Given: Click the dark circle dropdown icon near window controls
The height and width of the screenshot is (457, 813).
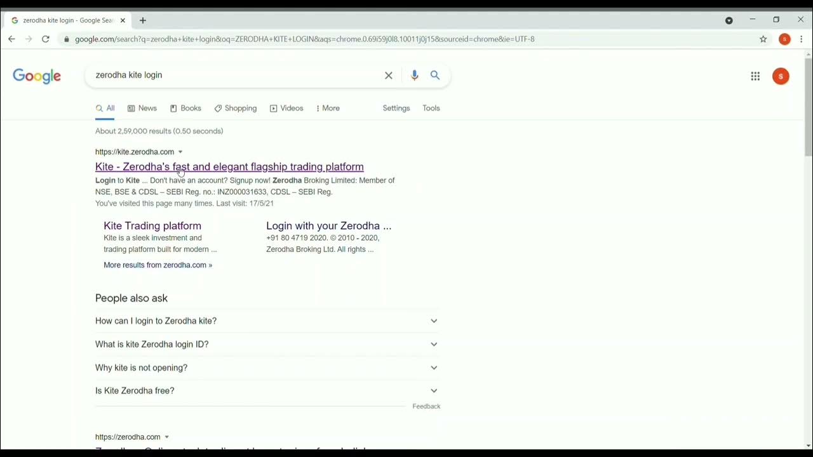Looking at the screenshot, I should [x=729, y=20].
